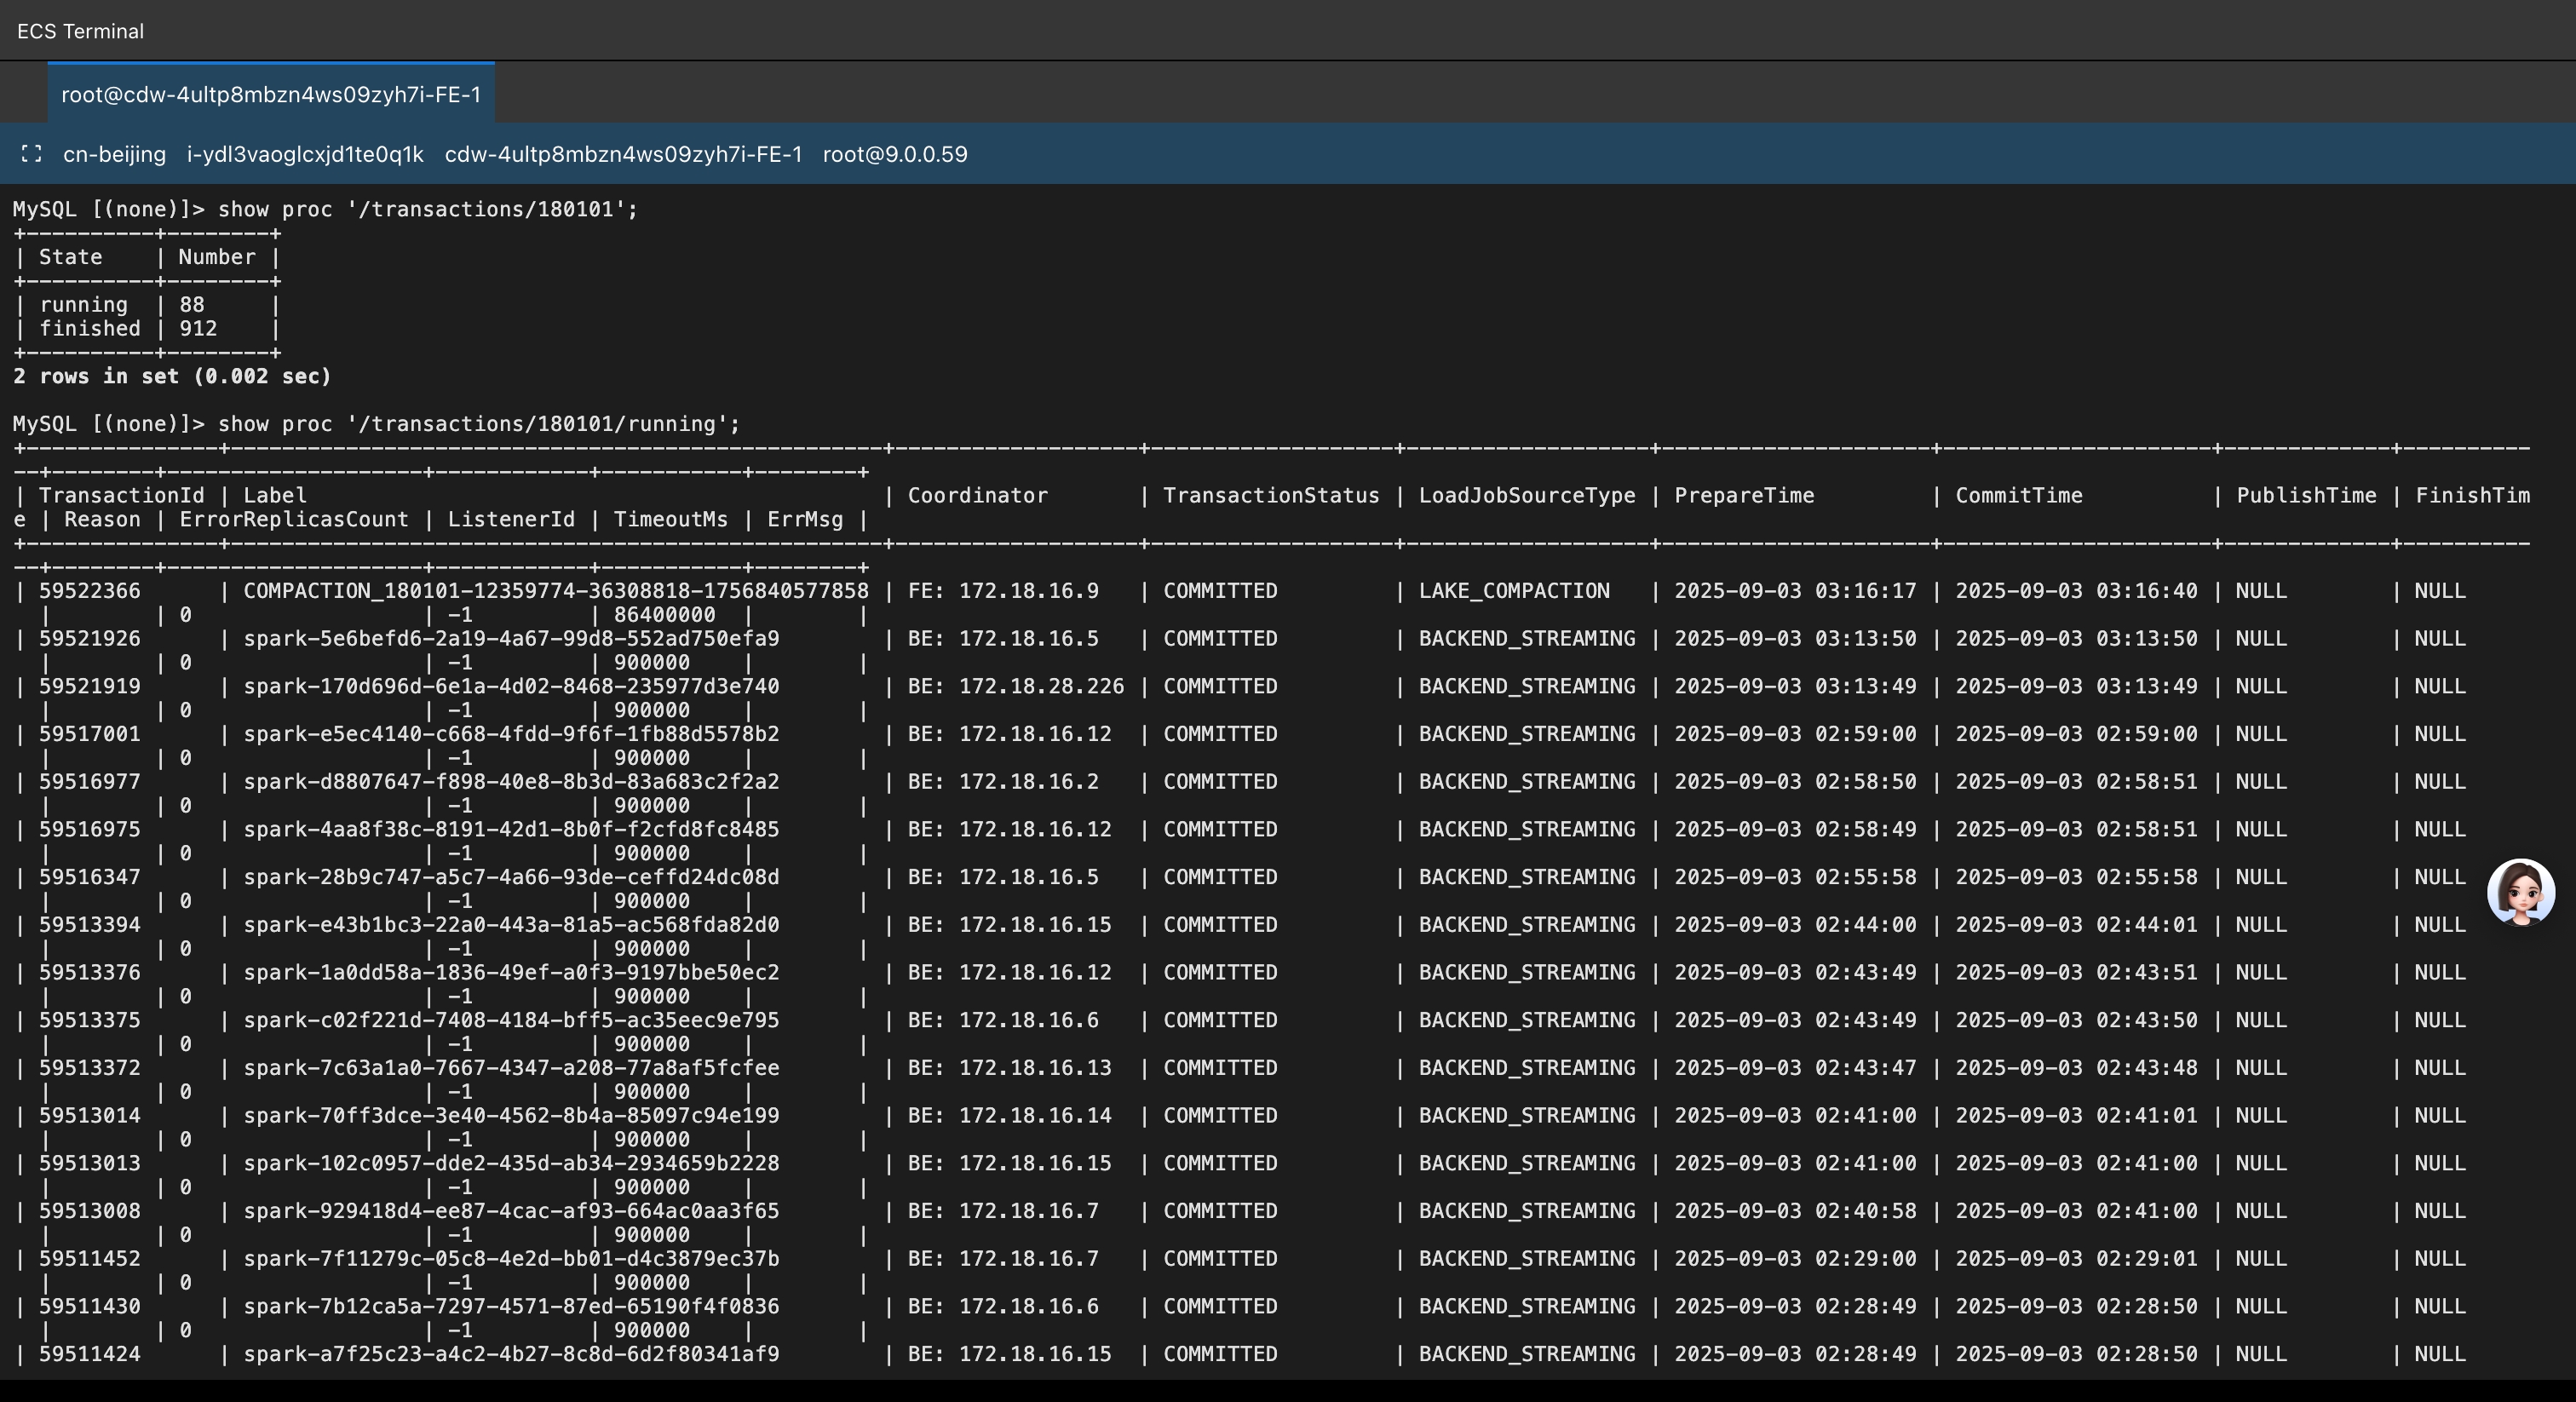The width and height of the screenshot is (2576, 1402).
Task: Click the LAKE_COMPACTION source type cell
Action: point(1514,591)
